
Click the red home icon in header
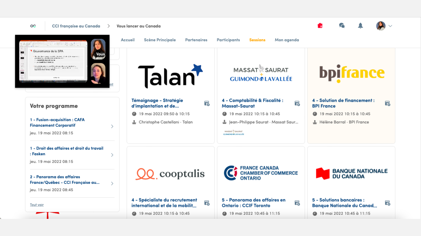tap(320, 26)
